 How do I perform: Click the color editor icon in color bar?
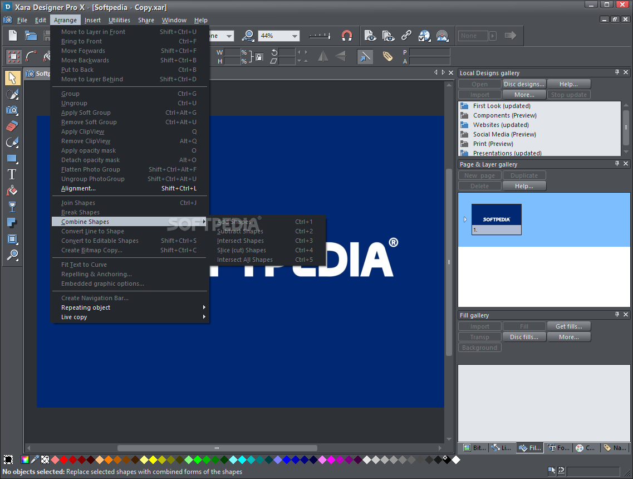point(25,460)
